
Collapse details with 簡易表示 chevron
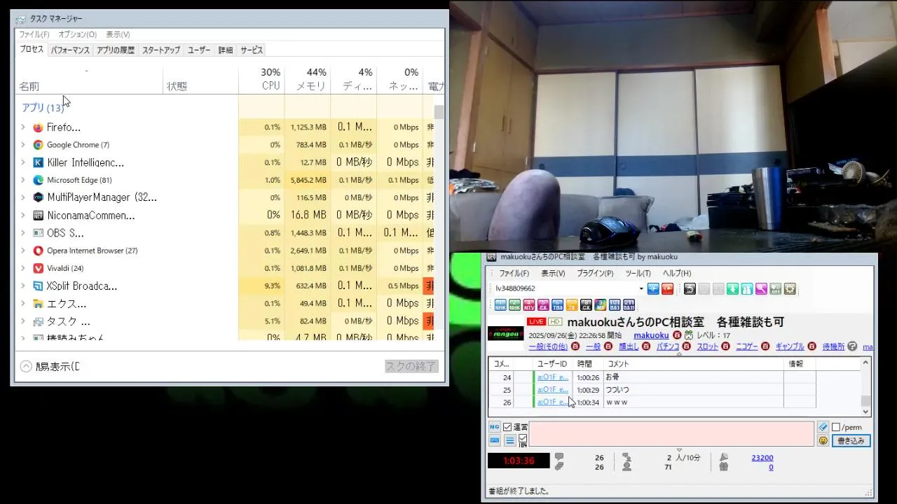pyautogui.click(x=26, y=366)
